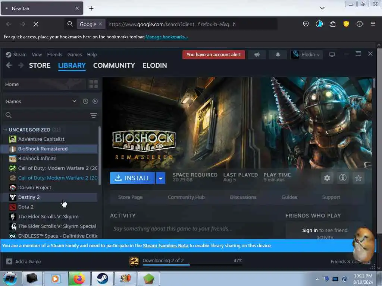Open a new Firefox tab

pos(91,9)
